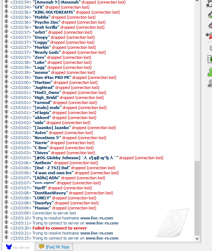212x251 pixels.
Task: Click the username "[malo] malo"
Action: (x=47, y=108)
